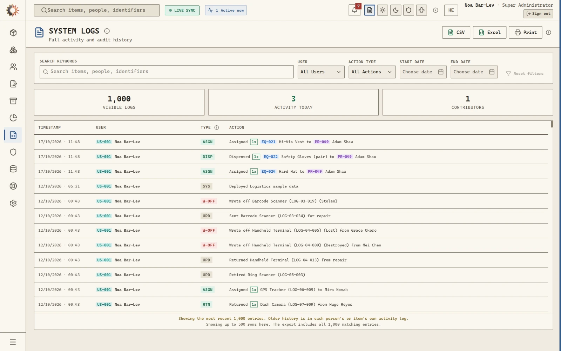
Task: Open the database icon in sidebar
Action: (x=13, y=169)
